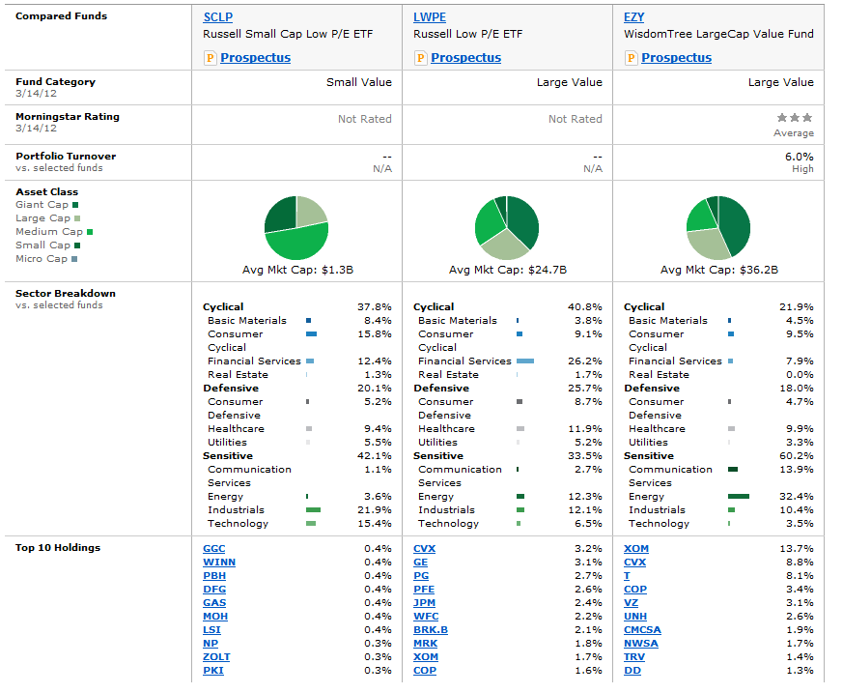Image resolution: width=843 pixels, height=693 pixels.
Task: Open the Prospectus link for SCLP
Action: [255, 58]
